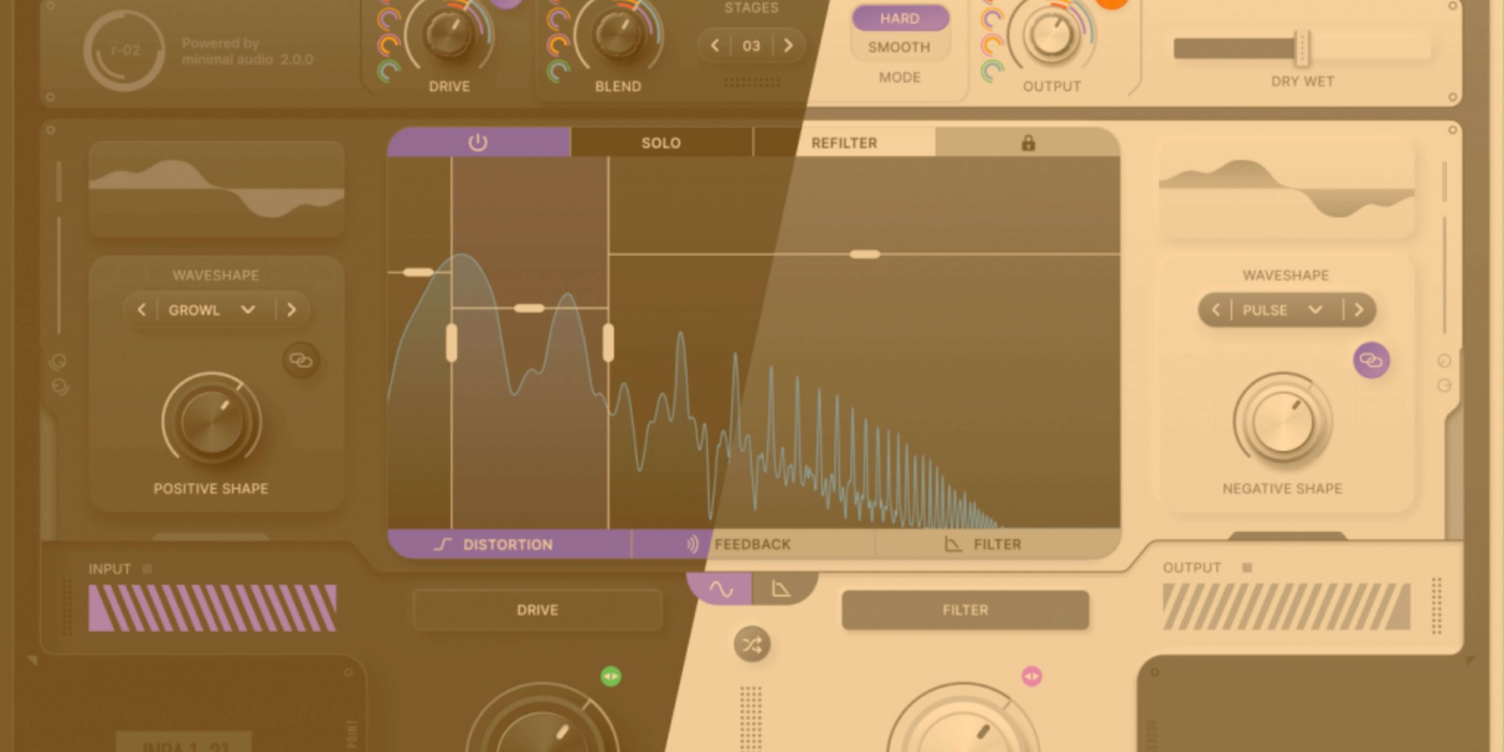Switch to the DISTORTION tab
The width and height of the screenshot is (1504, 752).
click(x=508, y=545)
